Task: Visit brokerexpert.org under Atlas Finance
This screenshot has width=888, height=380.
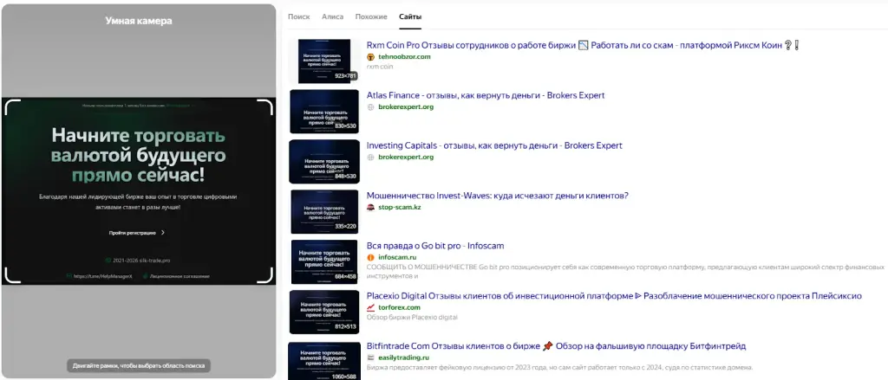Action: 406,106
